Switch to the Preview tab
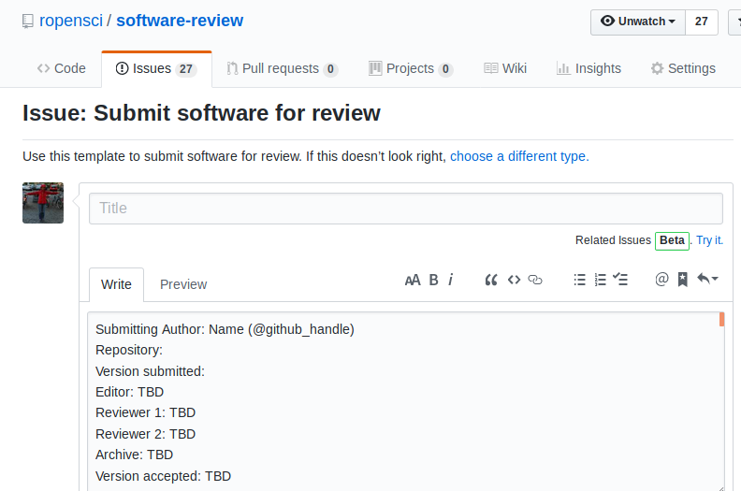Image resolution: width=741 pixels, height=491 pixels. [183, 284]
